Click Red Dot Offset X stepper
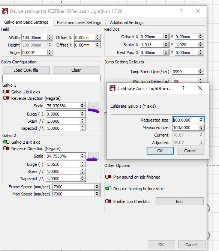The height and width of the screenshot is (251, 219). [166, 37]
